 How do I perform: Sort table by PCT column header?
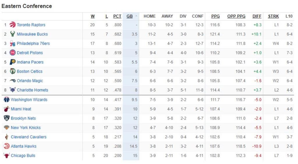coord(117,16)
